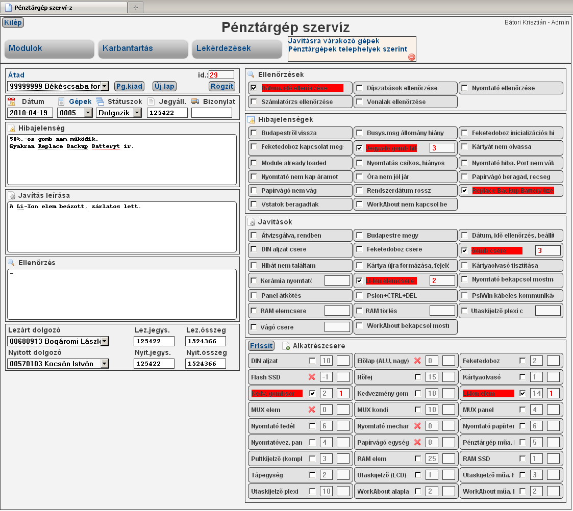Click the document icon next to Jegyáll.
573x511 pixels.
(151, 101)
